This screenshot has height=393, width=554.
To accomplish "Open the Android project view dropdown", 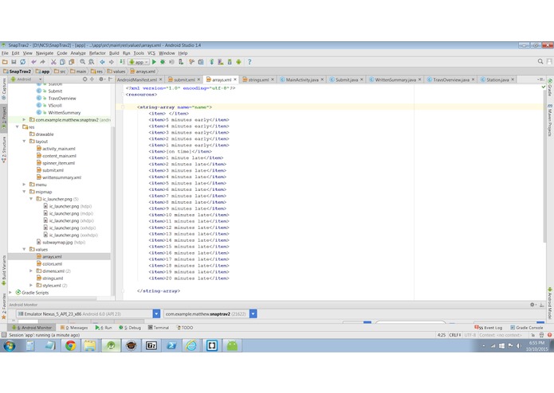I will [x=26, y=80].
